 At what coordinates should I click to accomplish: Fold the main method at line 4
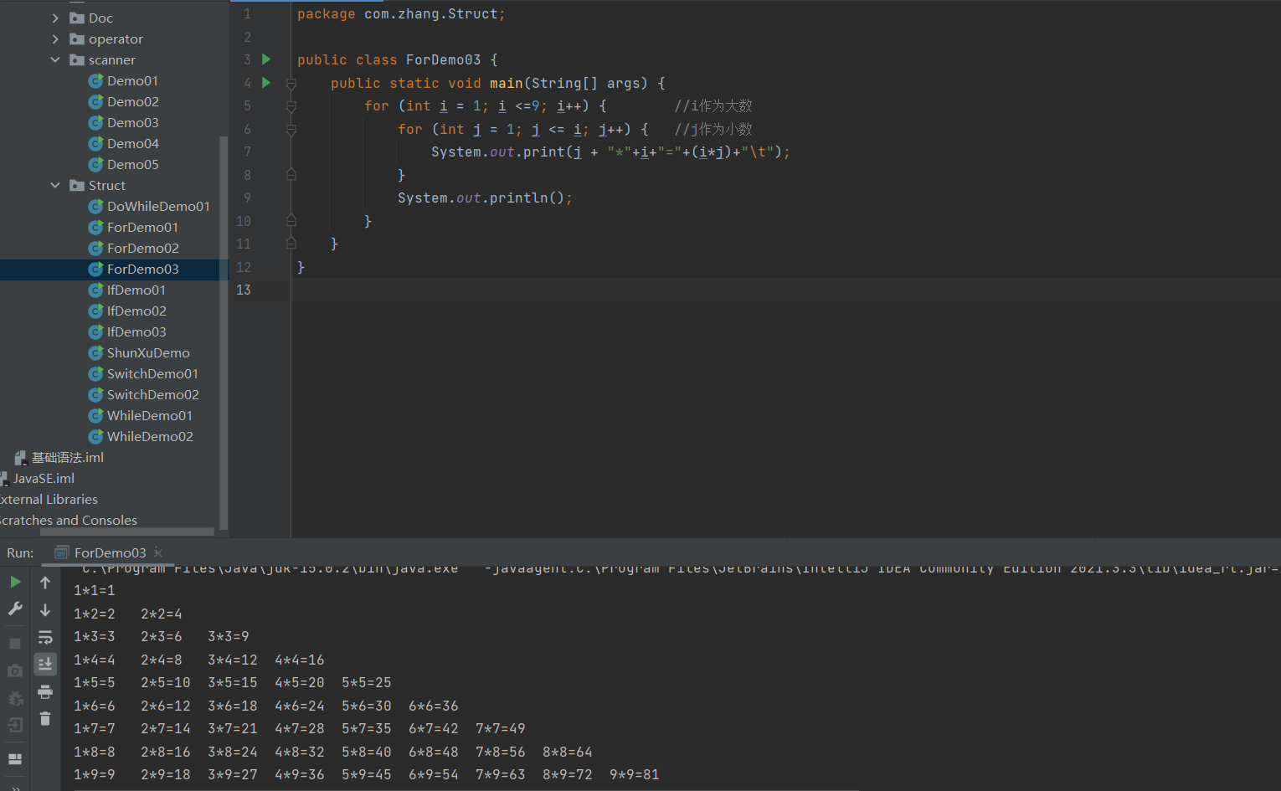291,84
